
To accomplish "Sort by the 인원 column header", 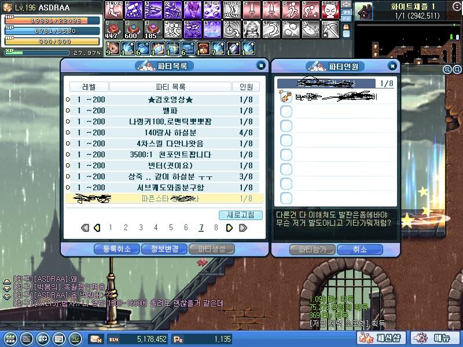I will 246,87.
